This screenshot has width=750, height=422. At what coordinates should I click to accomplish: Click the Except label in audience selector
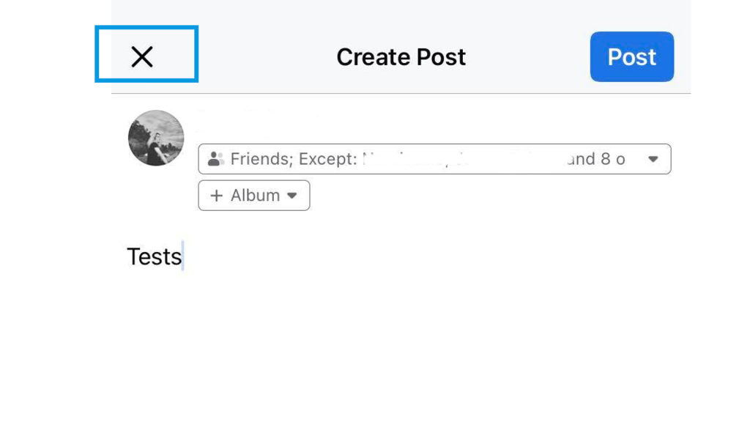(x=327, y=159)
